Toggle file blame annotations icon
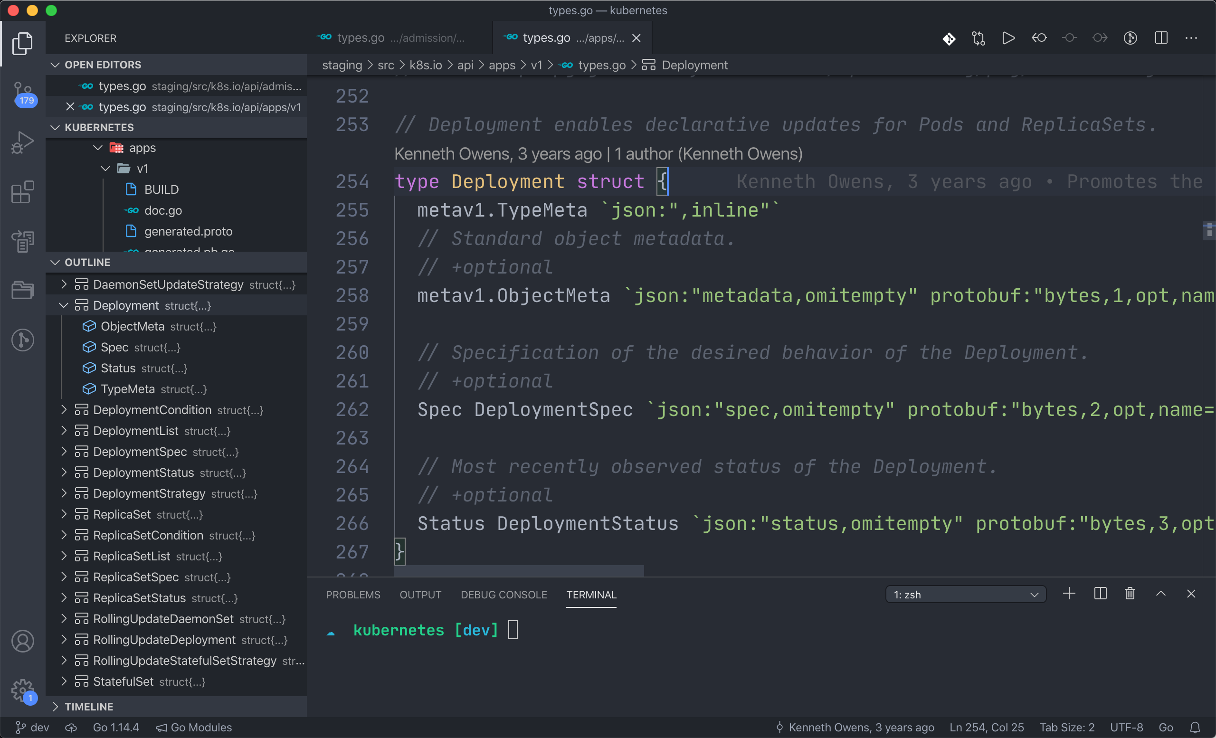 coord(1130,38)
